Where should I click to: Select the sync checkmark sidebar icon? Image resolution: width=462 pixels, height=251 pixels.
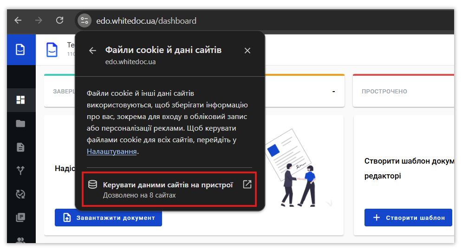pyautogui.click(x=20, y=194)
